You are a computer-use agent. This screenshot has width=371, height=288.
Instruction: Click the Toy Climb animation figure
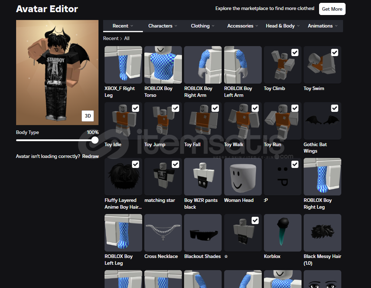(x=283, y=65)
